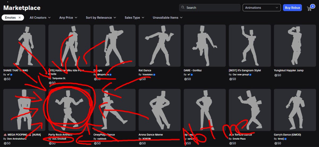Open the shopping cart icon
Image resolution: width=319 pixels, height=147 pixels.
click(309, 8)
